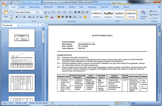Switch to Mailings tab

61,7
